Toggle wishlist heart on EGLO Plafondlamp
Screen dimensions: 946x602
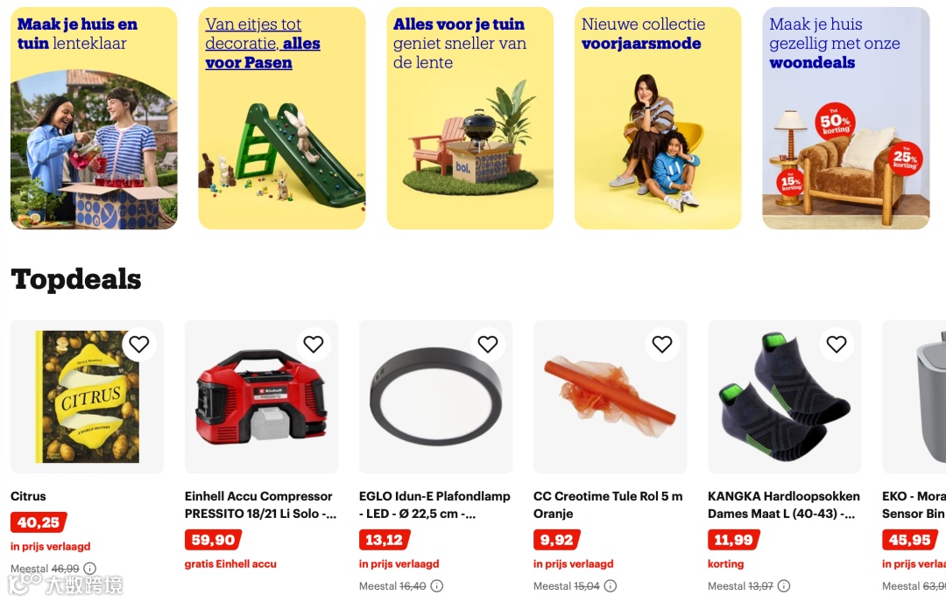point(488,344)
